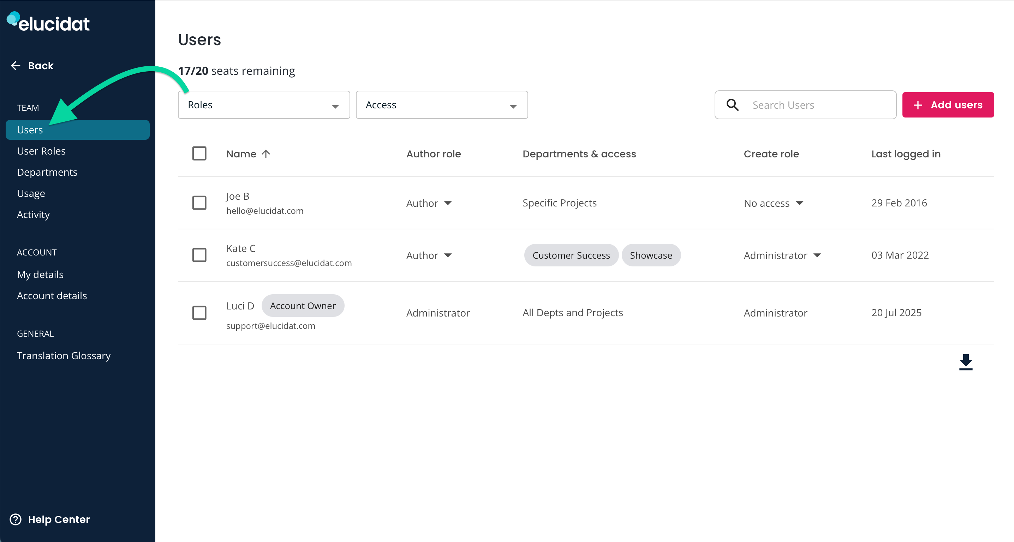Click the Customer Success department chip
The image size is (1014, 542).
point(571,255)
